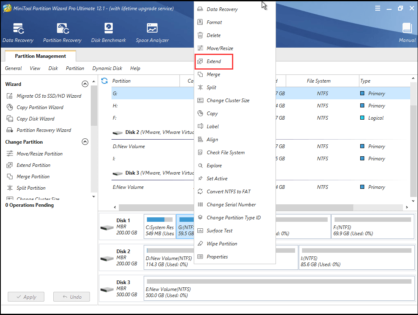Select Move/Resize Partition in sidebar

pos(39,153)
